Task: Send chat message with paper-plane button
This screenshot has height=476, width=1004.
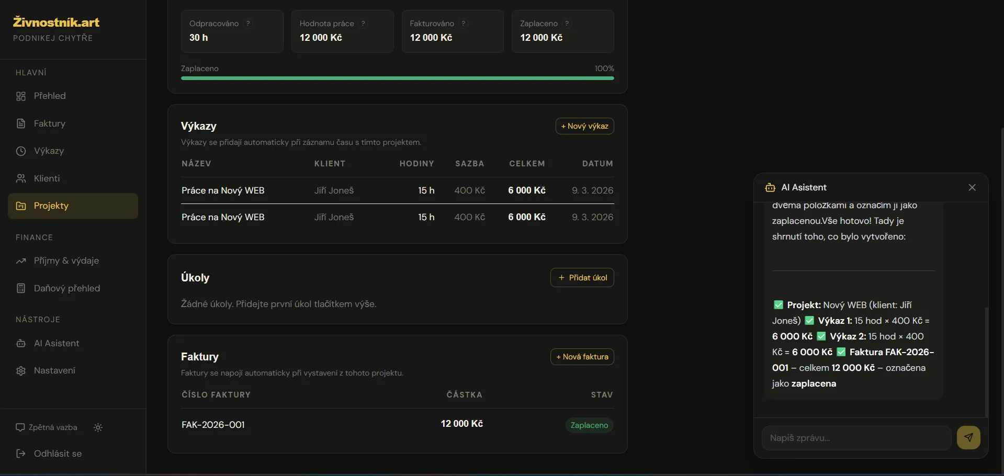Action: (x=968, y=438)
